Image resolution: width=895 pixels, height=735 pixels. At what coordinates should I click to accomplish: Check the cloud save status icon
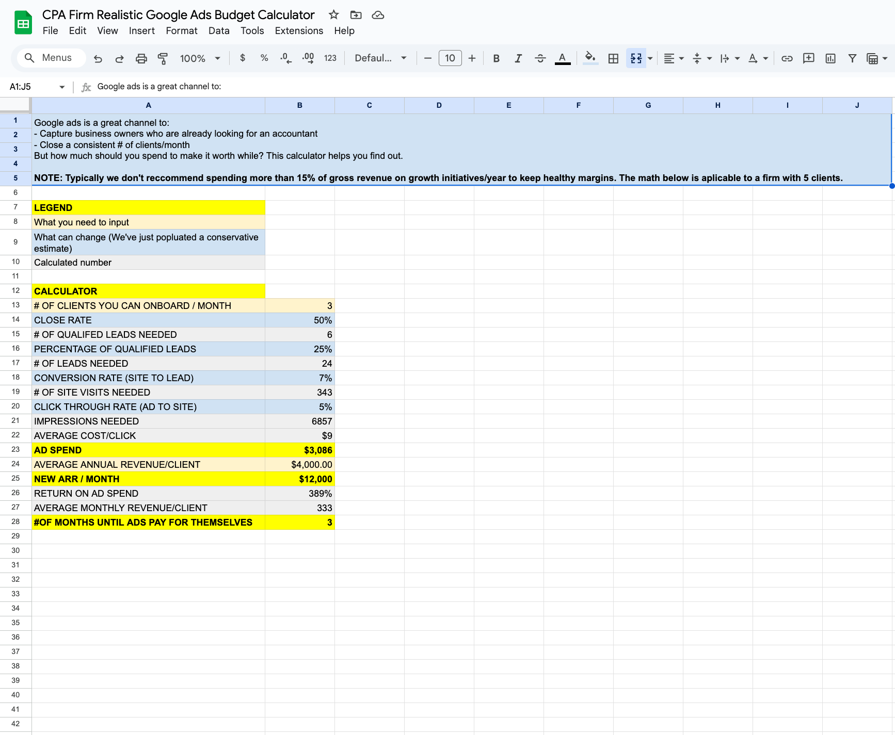pos(378,14)
